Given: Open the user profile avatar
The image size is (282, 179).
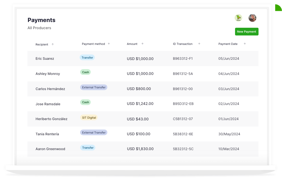Looking at the screenshot, I should point(252,18).
